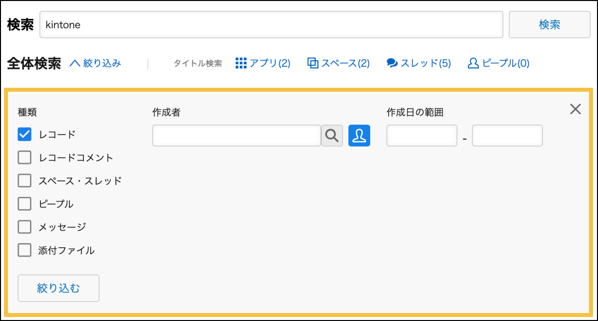Enable the レコードコメント checkbox
Viewport: 598px width, 321px height.
pyautogui.click(x=25, y=158)
